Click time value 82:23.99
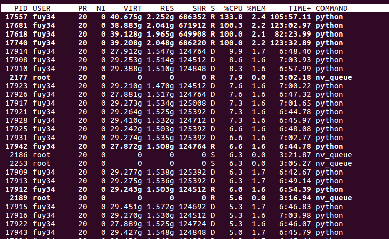 click(293, 34)
